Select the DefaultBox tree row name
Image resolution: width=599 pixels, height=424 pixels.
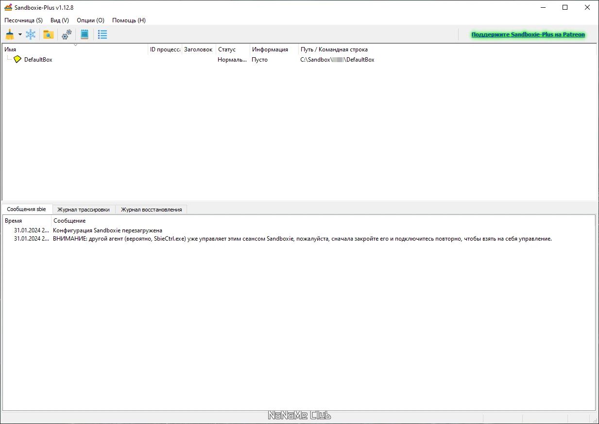38,60
